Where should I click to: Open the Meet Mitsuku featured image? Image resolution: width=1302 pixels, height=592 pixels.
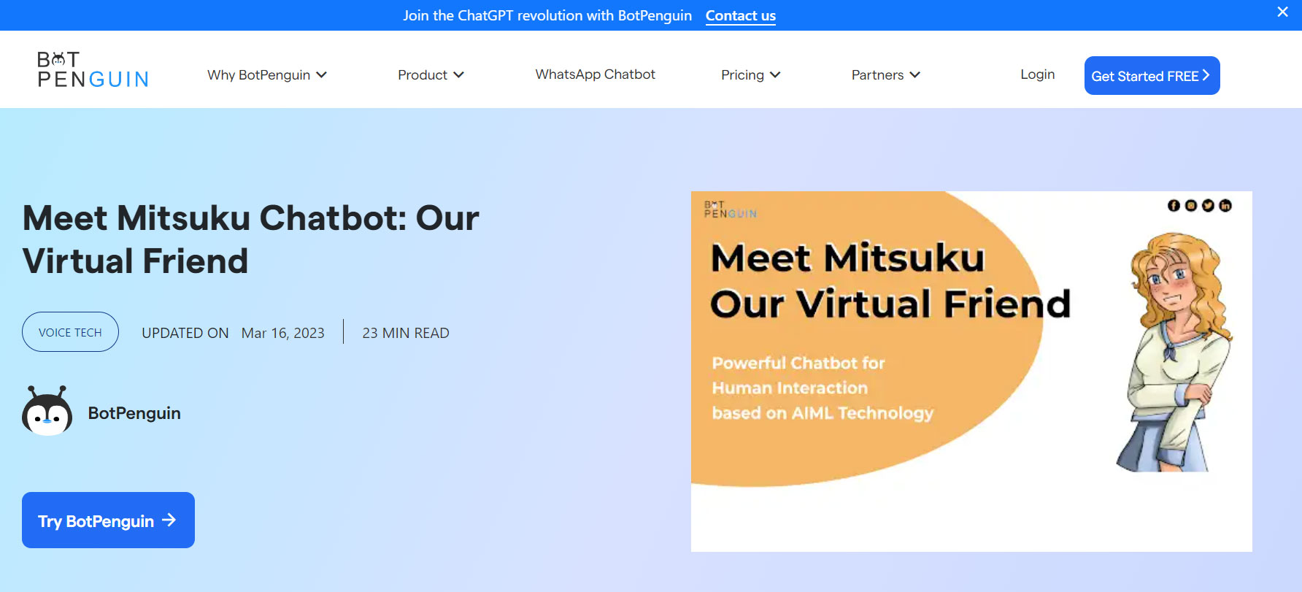[x=971, y=371]
